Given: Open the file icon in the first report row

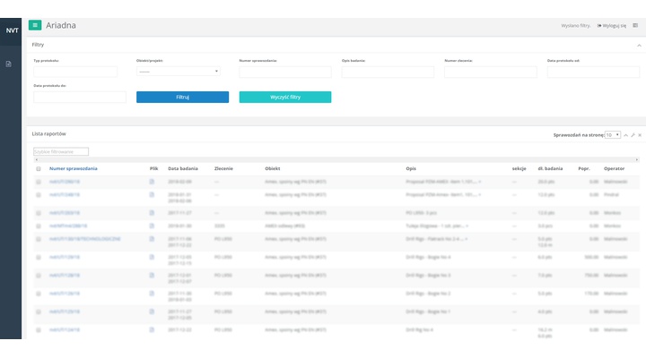Looking at the screenshot, I should [x=152, y=181].
